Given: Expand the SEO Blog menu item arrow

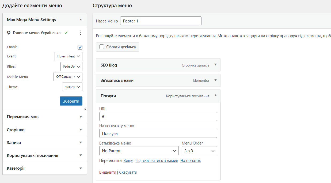Looking at the screenshot, I should click(x=215, y=65).
